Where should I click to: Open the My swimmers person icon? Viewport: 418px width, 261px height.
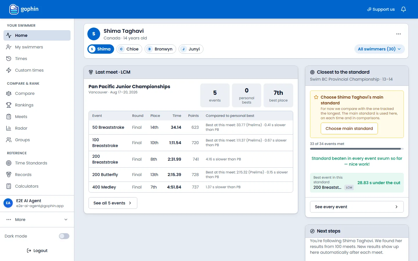tap(9, 47)
